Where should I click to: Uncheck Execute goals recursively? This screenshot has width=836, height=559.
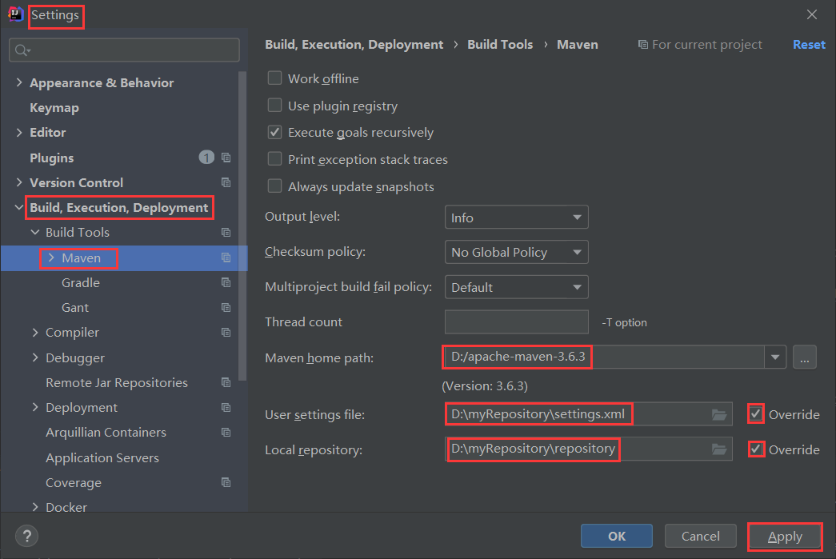[x=274, y=132]
